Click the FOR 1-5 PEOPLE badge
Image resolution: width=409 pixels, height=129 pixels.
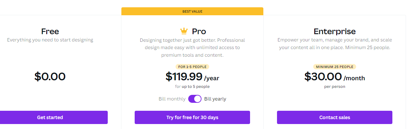pyautogui.click(x=192, y=67)
